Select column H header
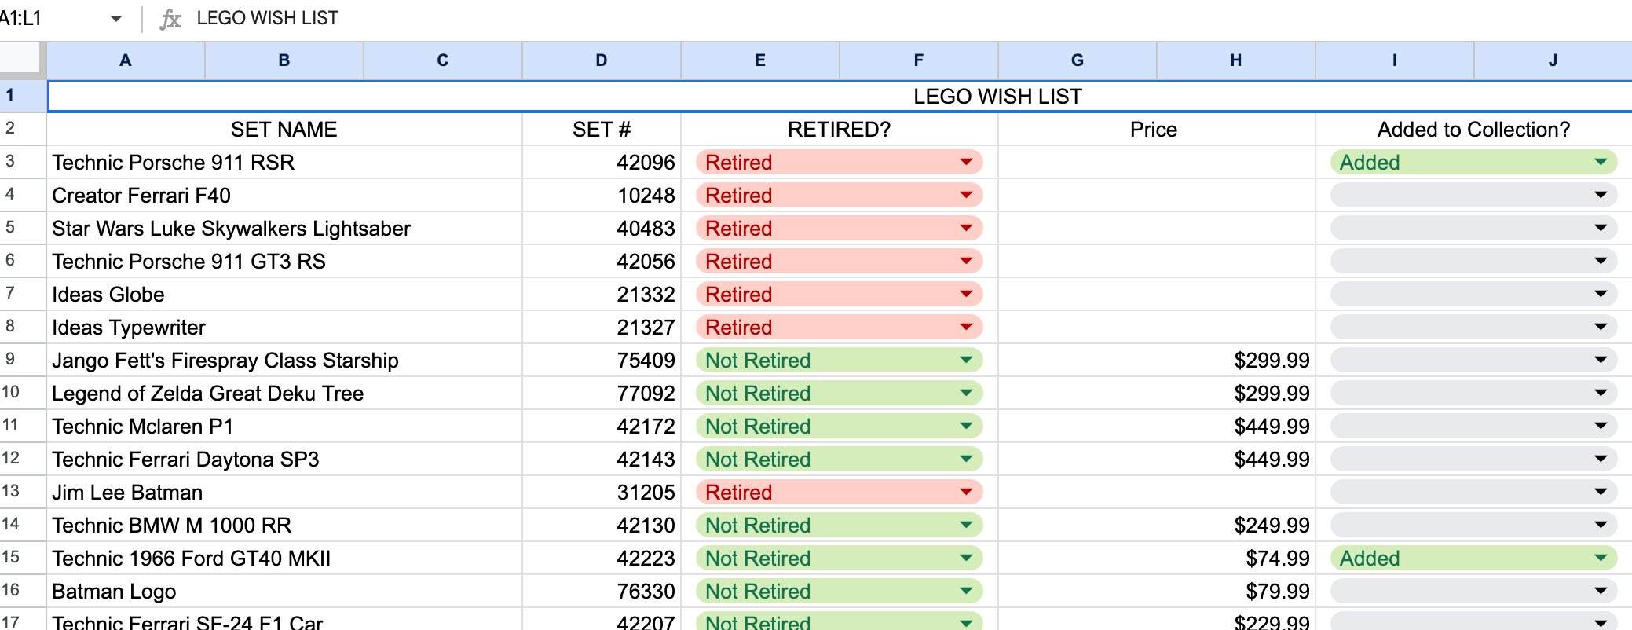Screen dimensions: 1632x630 tap(1235, 60)
